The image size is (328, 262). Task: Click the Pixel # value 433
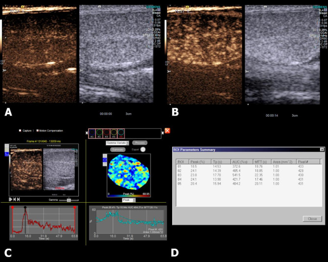[301, 167]
